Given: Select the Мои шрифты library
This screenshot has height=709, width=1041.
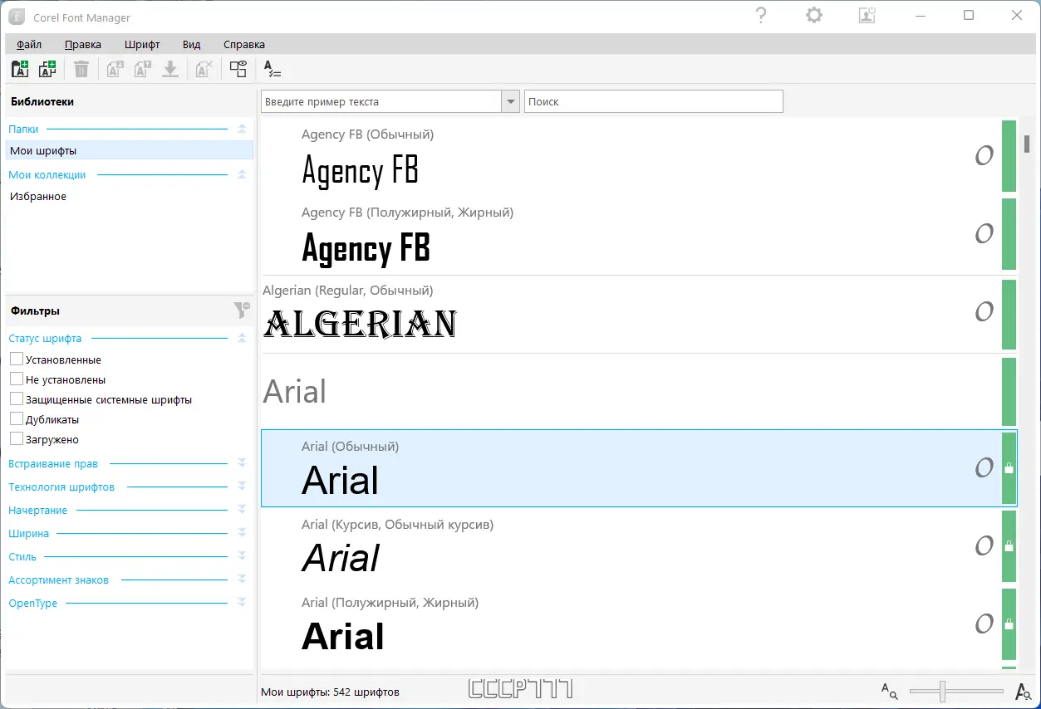Looking at the screenshot, I should click(x=130, y=150).
